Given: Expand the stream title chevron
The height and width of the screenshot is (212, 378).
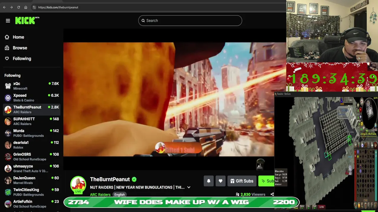Looking at the screenshot, I should 189,187.
